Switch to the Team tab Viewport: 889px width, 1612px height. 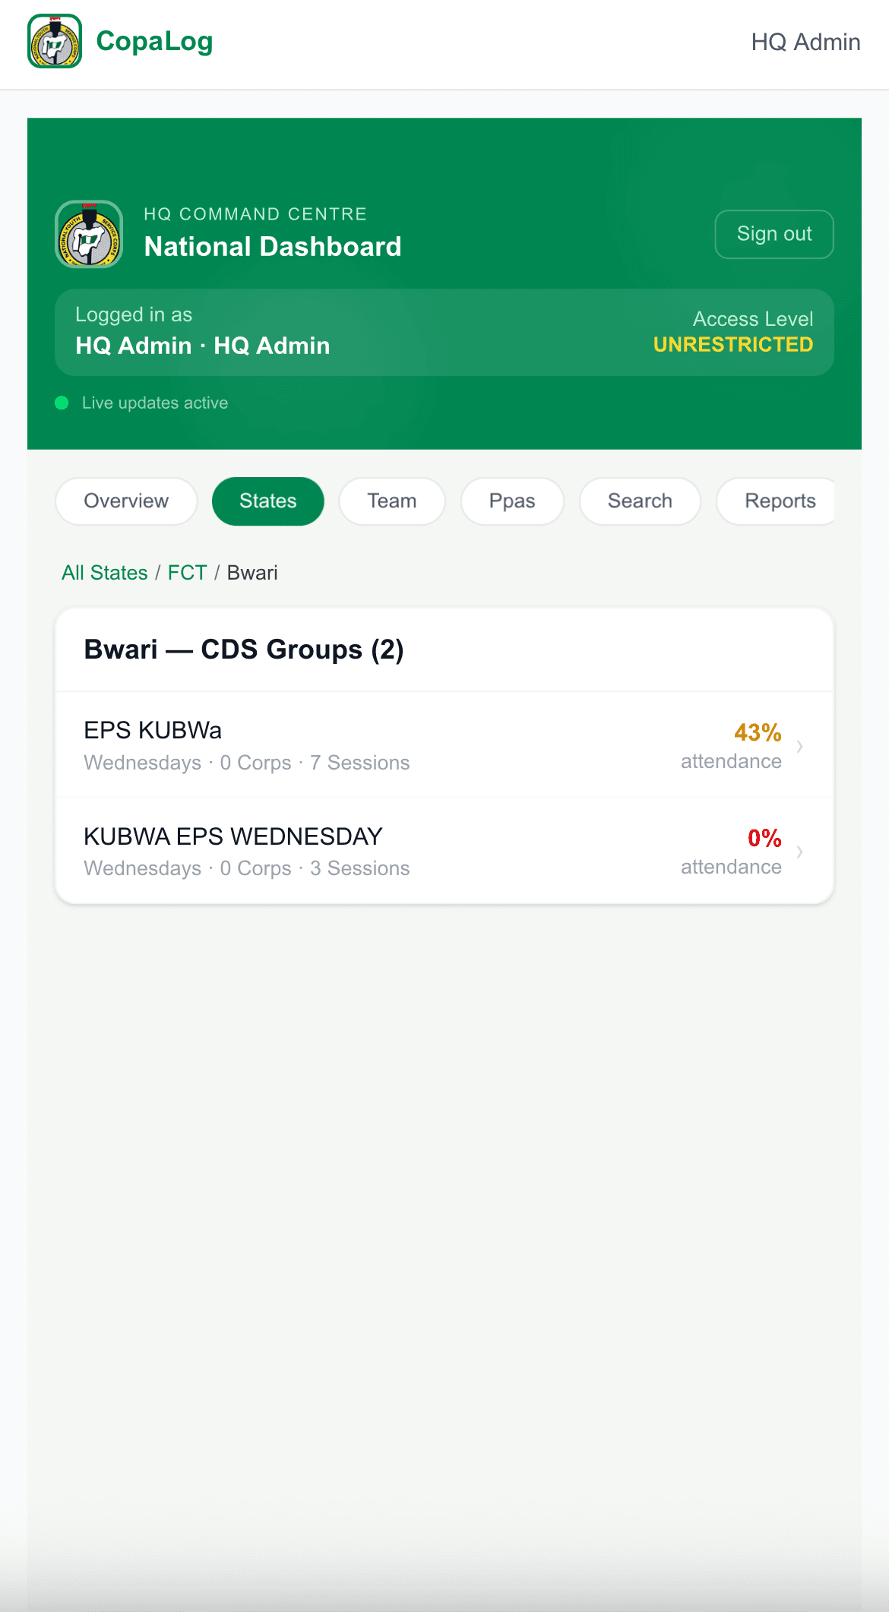(392, 501)
